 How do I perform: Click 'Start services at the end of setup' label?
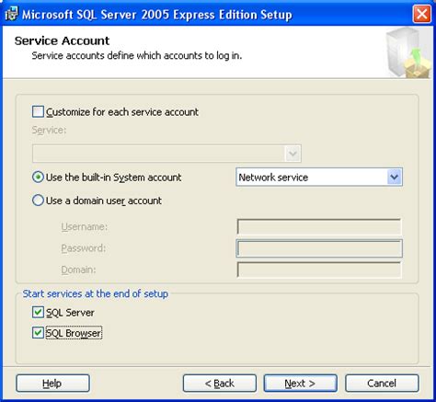pos(96,293)
